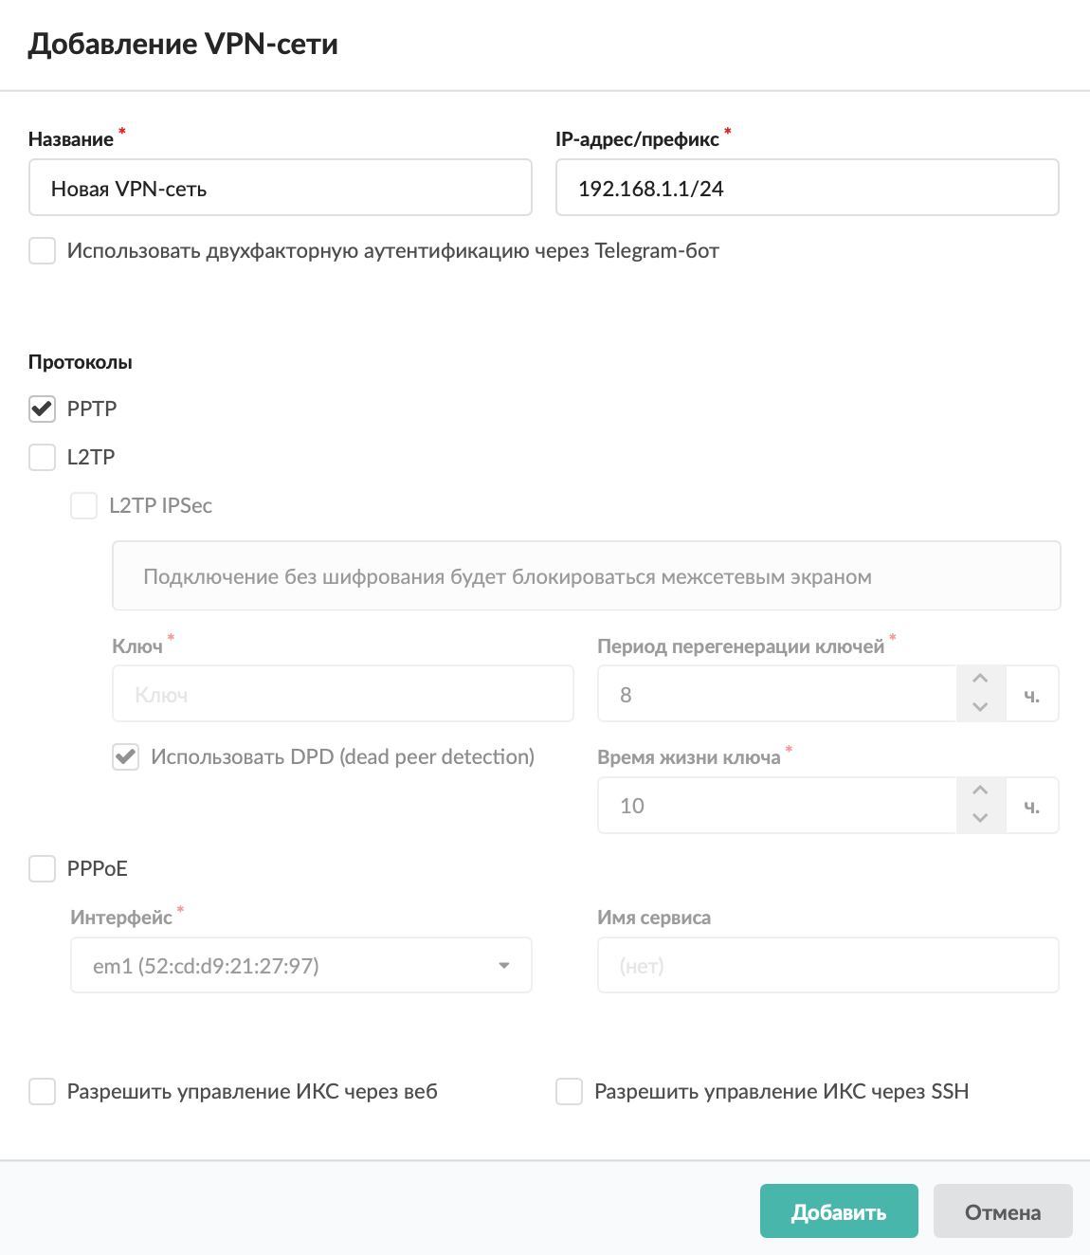Screen dimensions: 1090x1255
Task: Increase key regeneration period with up arrow
Action: 980,679
